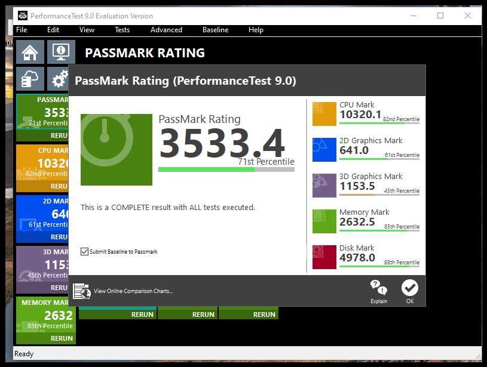Image resolution: width=487 pixels, height=367 pixels.
Task: Open the Home screen icon
Action: coord(30,52)
